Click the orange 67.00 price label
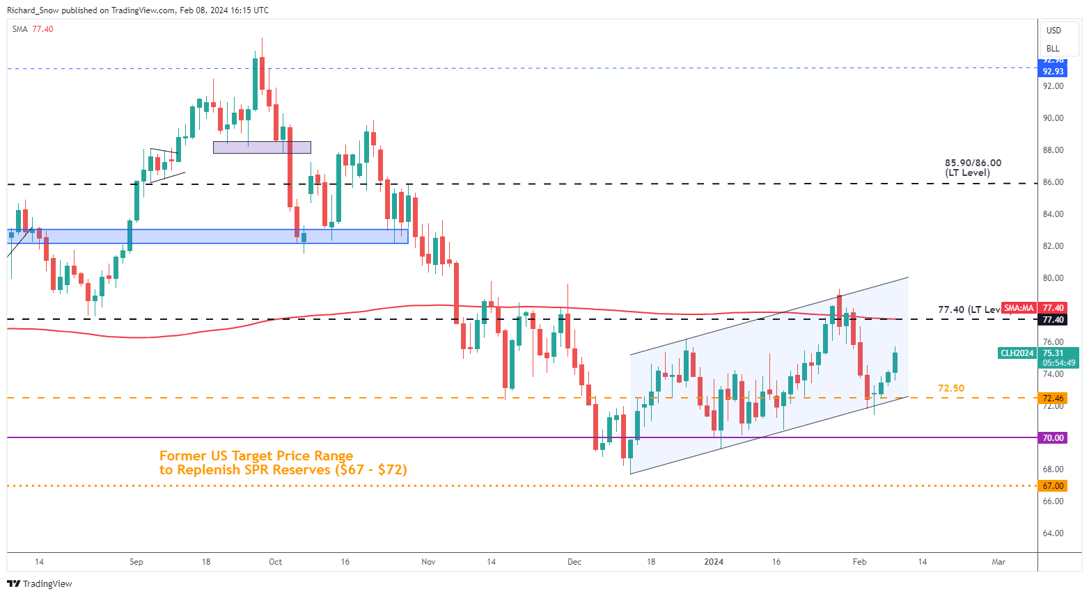Image resolution: width=1089 pixels, height=596 pixels. pyautogui.click(x=1053, y=486)
